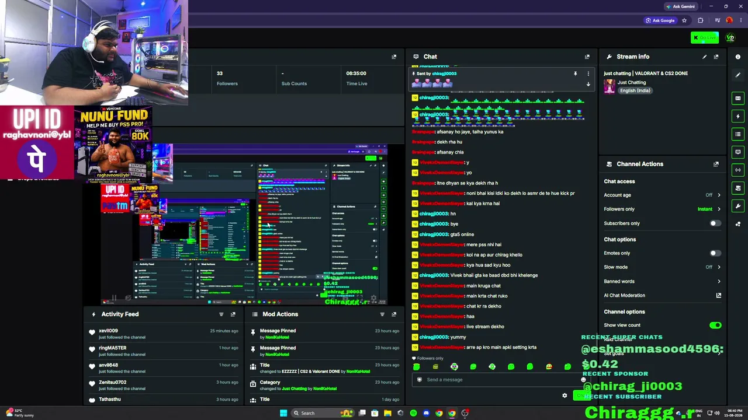The width and height of the screenshot is (748, 420).
Task: Pop out the Mod Actions panel
Action: click(x=394, y=314)
